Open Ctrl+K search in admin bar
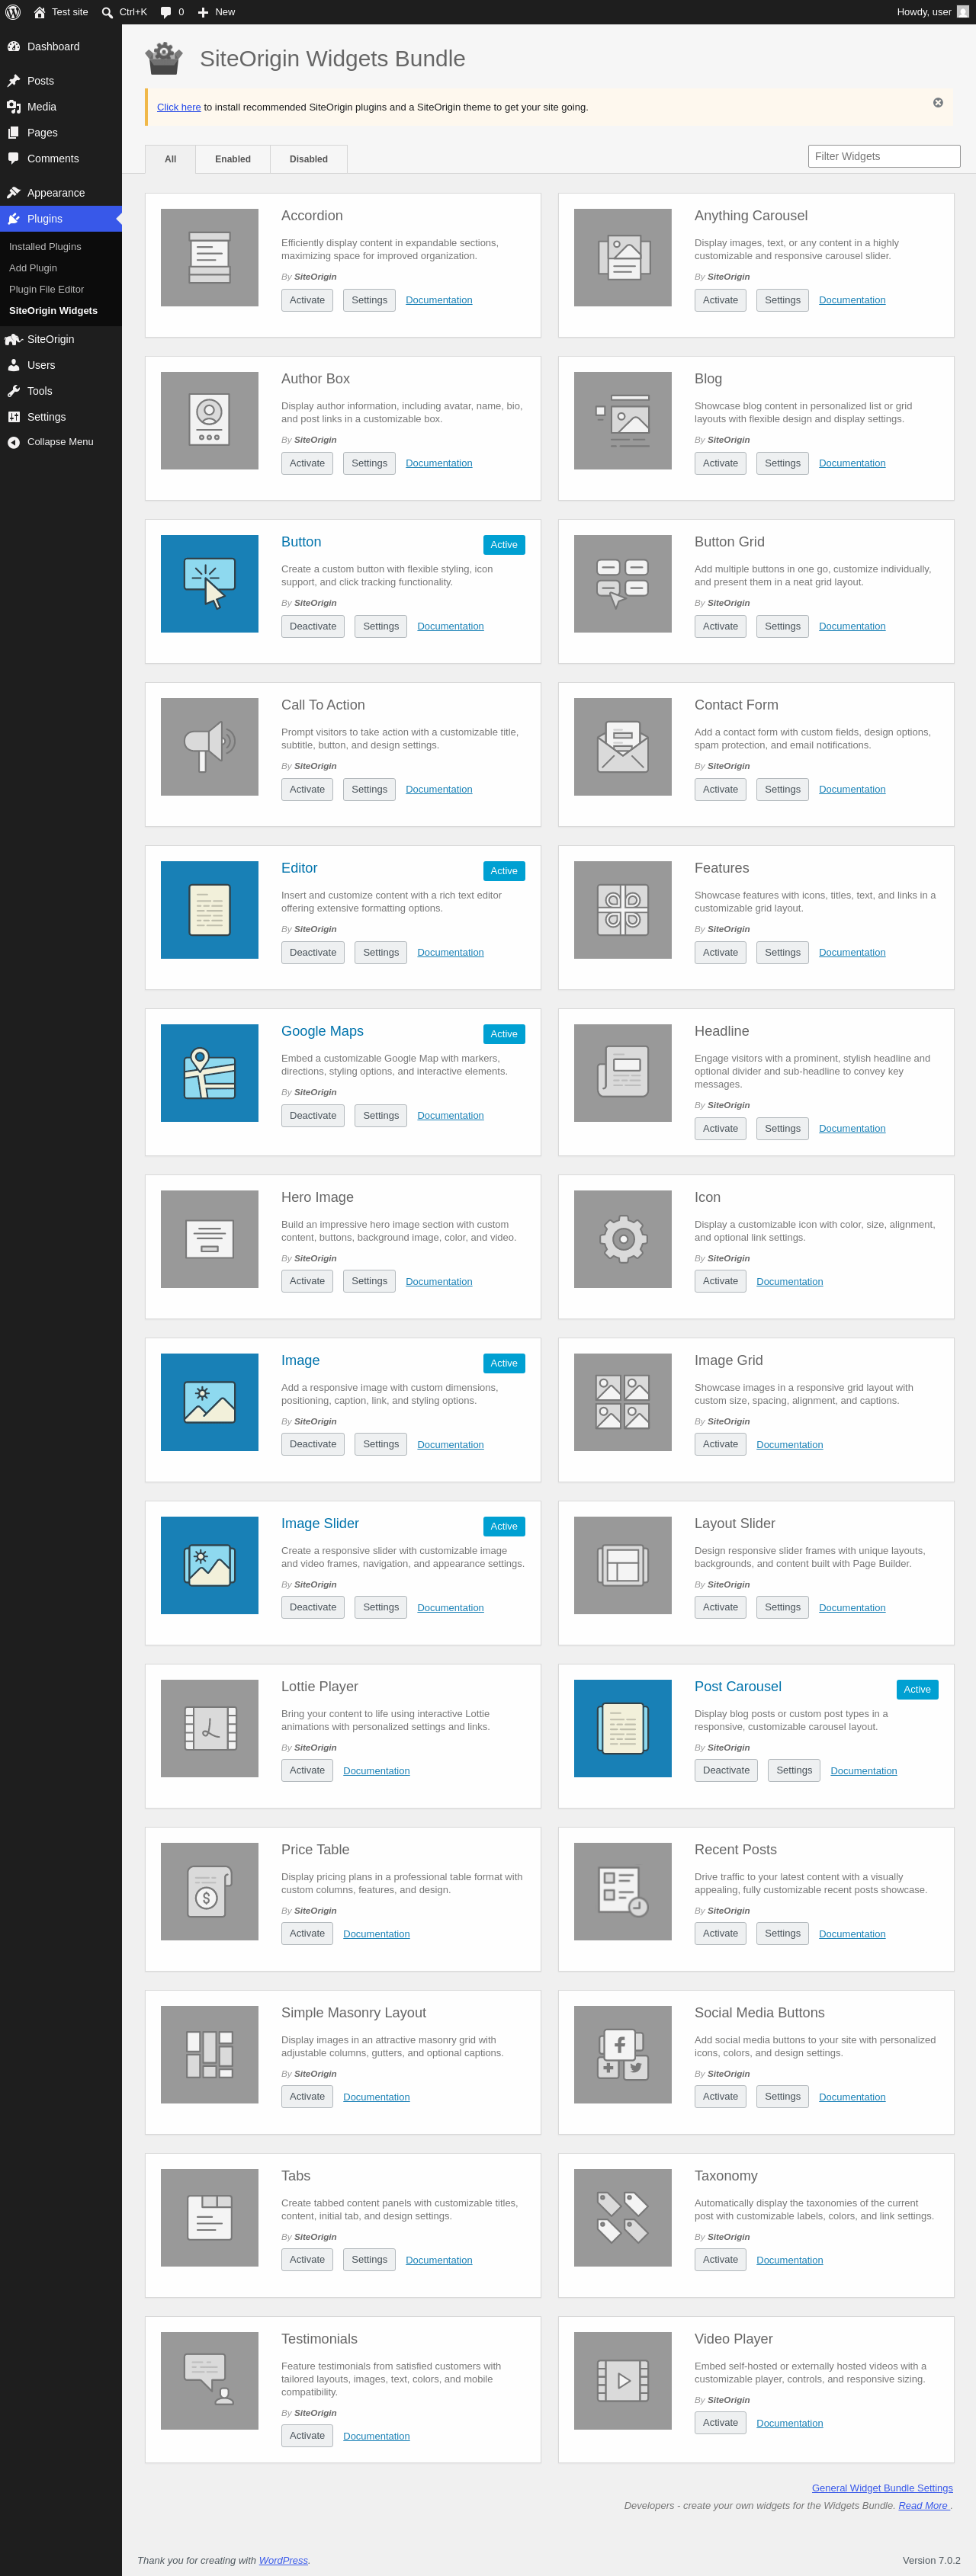Viewport: 976px width, 2576px height. click(x=124, y=12)
